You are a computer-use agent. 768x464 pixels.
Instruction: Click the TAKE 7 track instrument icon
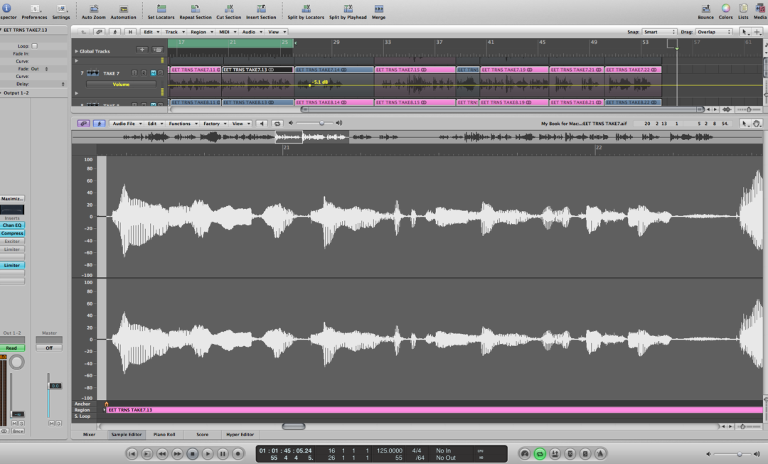92,73
